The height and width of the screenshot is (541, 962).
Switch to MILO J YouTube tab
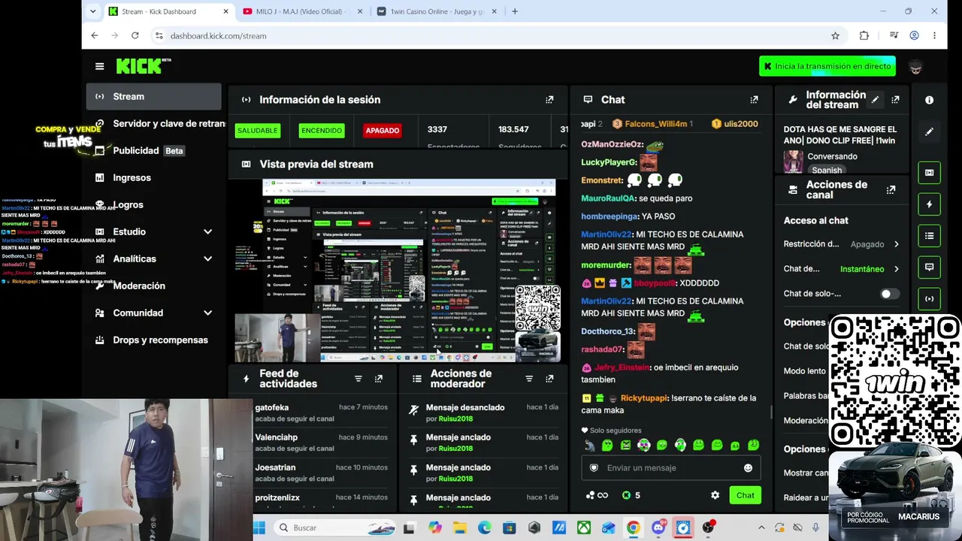coord(303,11)
